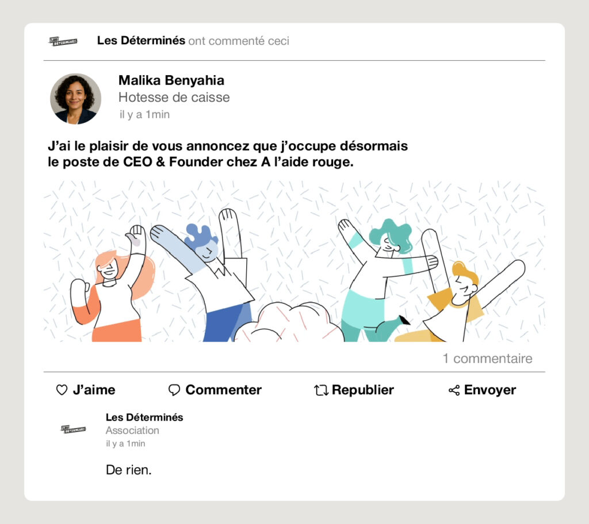Open Les Déterminés logo beside comment
The width and height of the screenshot is (589, 524).
(x=73, y=429)
